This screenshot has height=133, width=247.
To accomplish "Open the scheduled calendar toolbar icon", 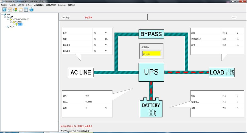I will coord(10,10).
